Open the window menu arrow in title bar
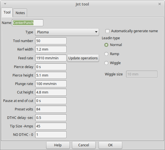165x150 pixels. click(x=5, y=4)
